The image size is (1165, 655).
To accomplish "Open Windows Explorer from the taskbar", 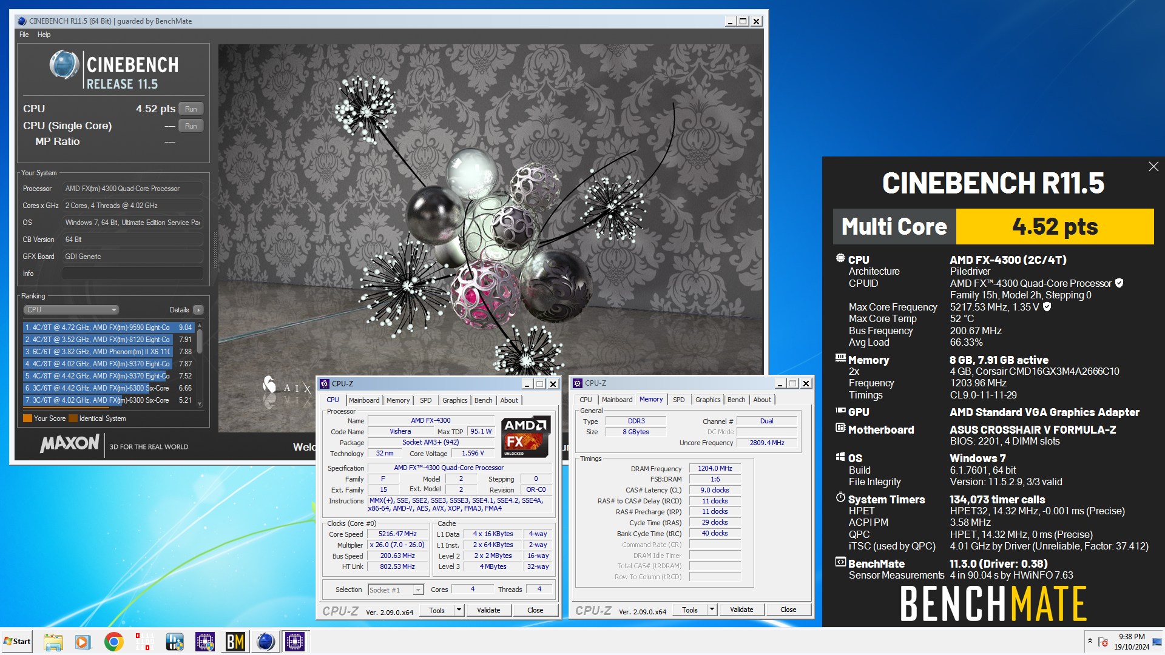I will coord(53,642).
